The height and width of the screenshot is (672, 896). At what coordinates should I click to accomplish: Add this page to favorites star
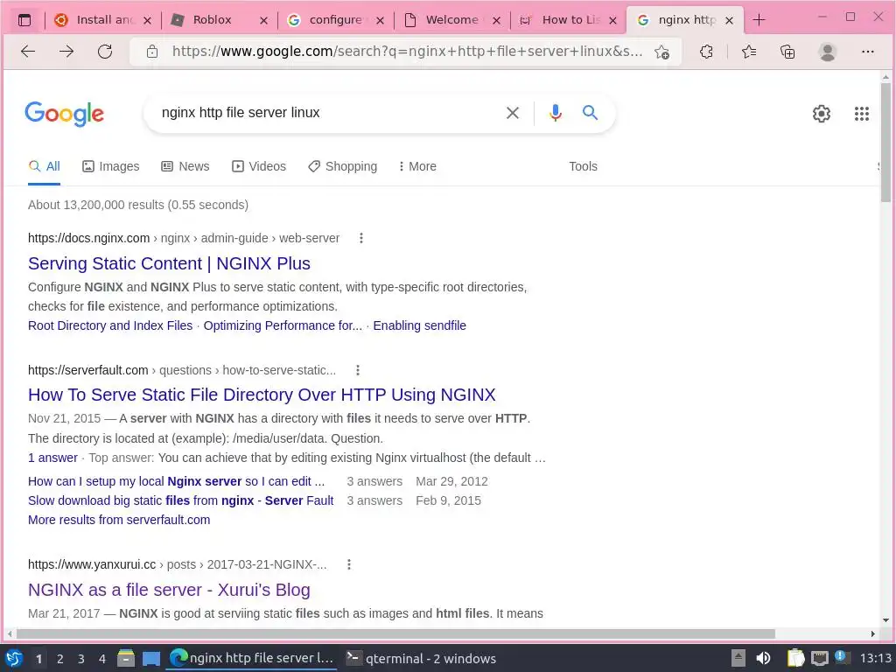click(661, 52)
